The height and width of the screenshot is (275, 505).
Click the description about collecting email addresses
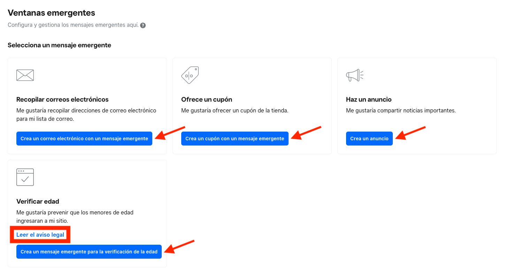point(86,115)
